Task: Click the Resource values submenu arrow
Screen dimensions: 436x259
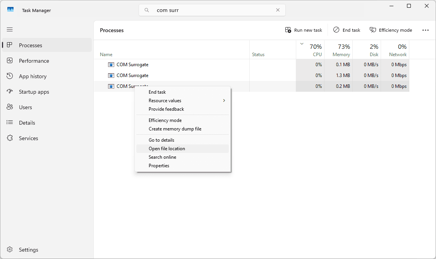Action: pyautogui.click(x=224, y=101)
